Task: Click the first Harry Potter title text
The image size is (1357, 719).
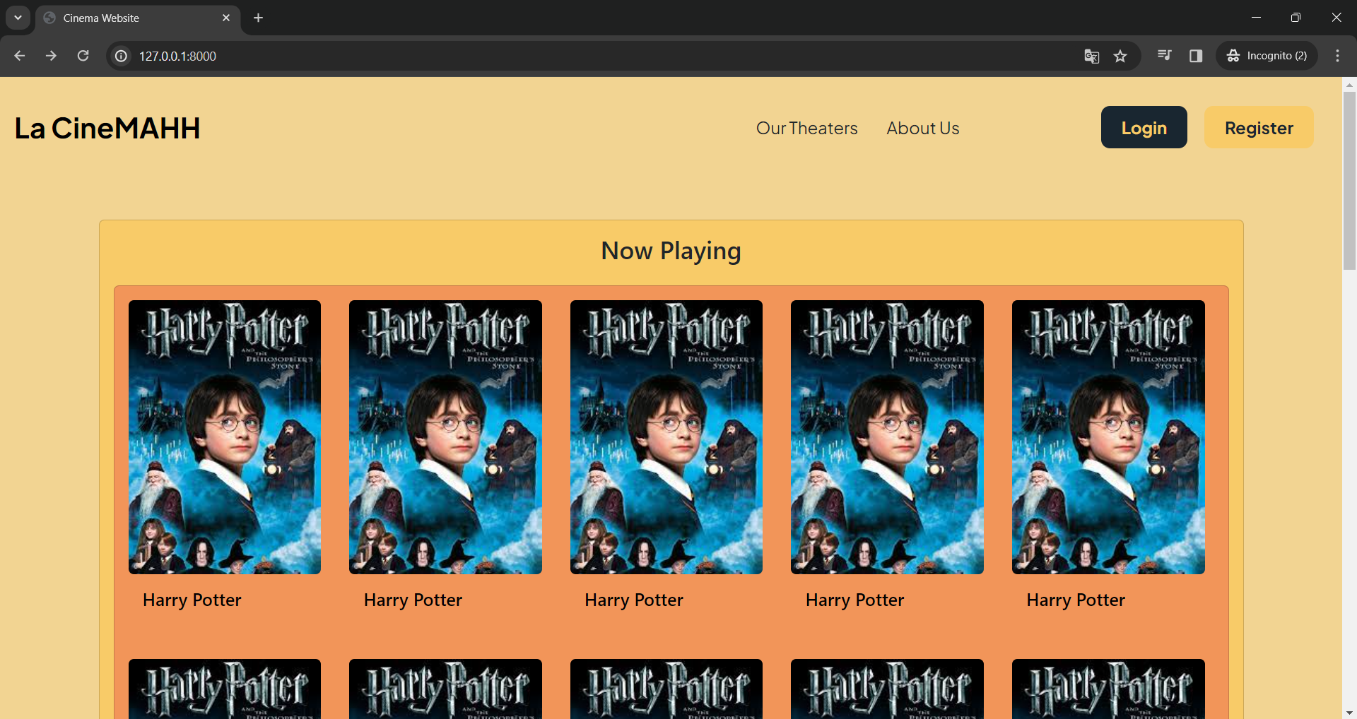Action: tap(192, 600)
